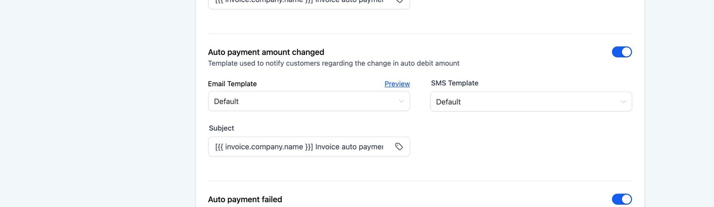Click the Auto payment failed heading

click(x=245, y=199)
